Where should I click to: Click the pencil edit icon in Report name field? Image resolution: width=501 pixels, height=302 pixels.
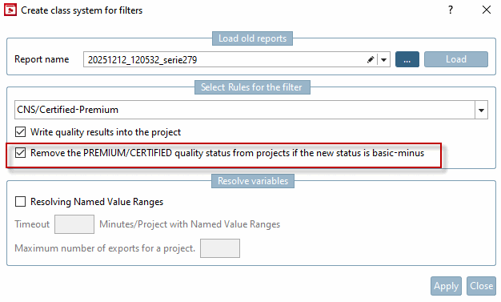point(371,59)
